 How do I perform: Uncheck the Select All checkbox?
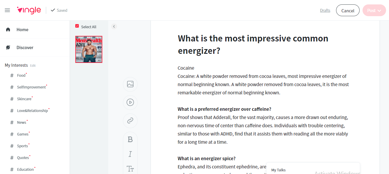(77, 26)
